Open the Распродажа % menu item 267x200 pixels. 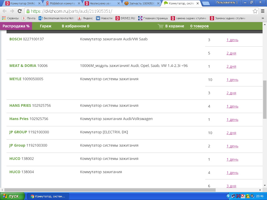[16, 26]
